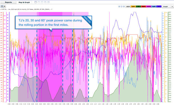Click the style button
Screen dimensions: 174x105
pyautogui.click(x=128, y=6)
